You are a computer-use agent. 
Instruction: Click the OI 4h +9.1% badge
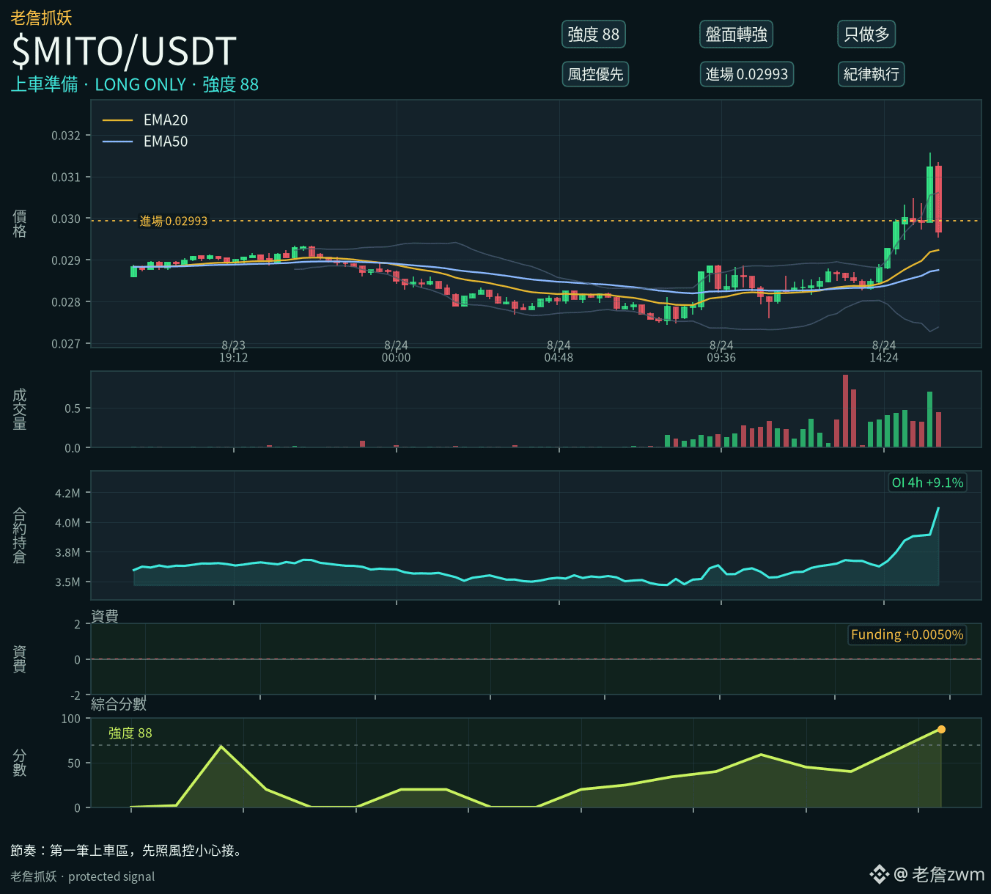click(927, 483)
